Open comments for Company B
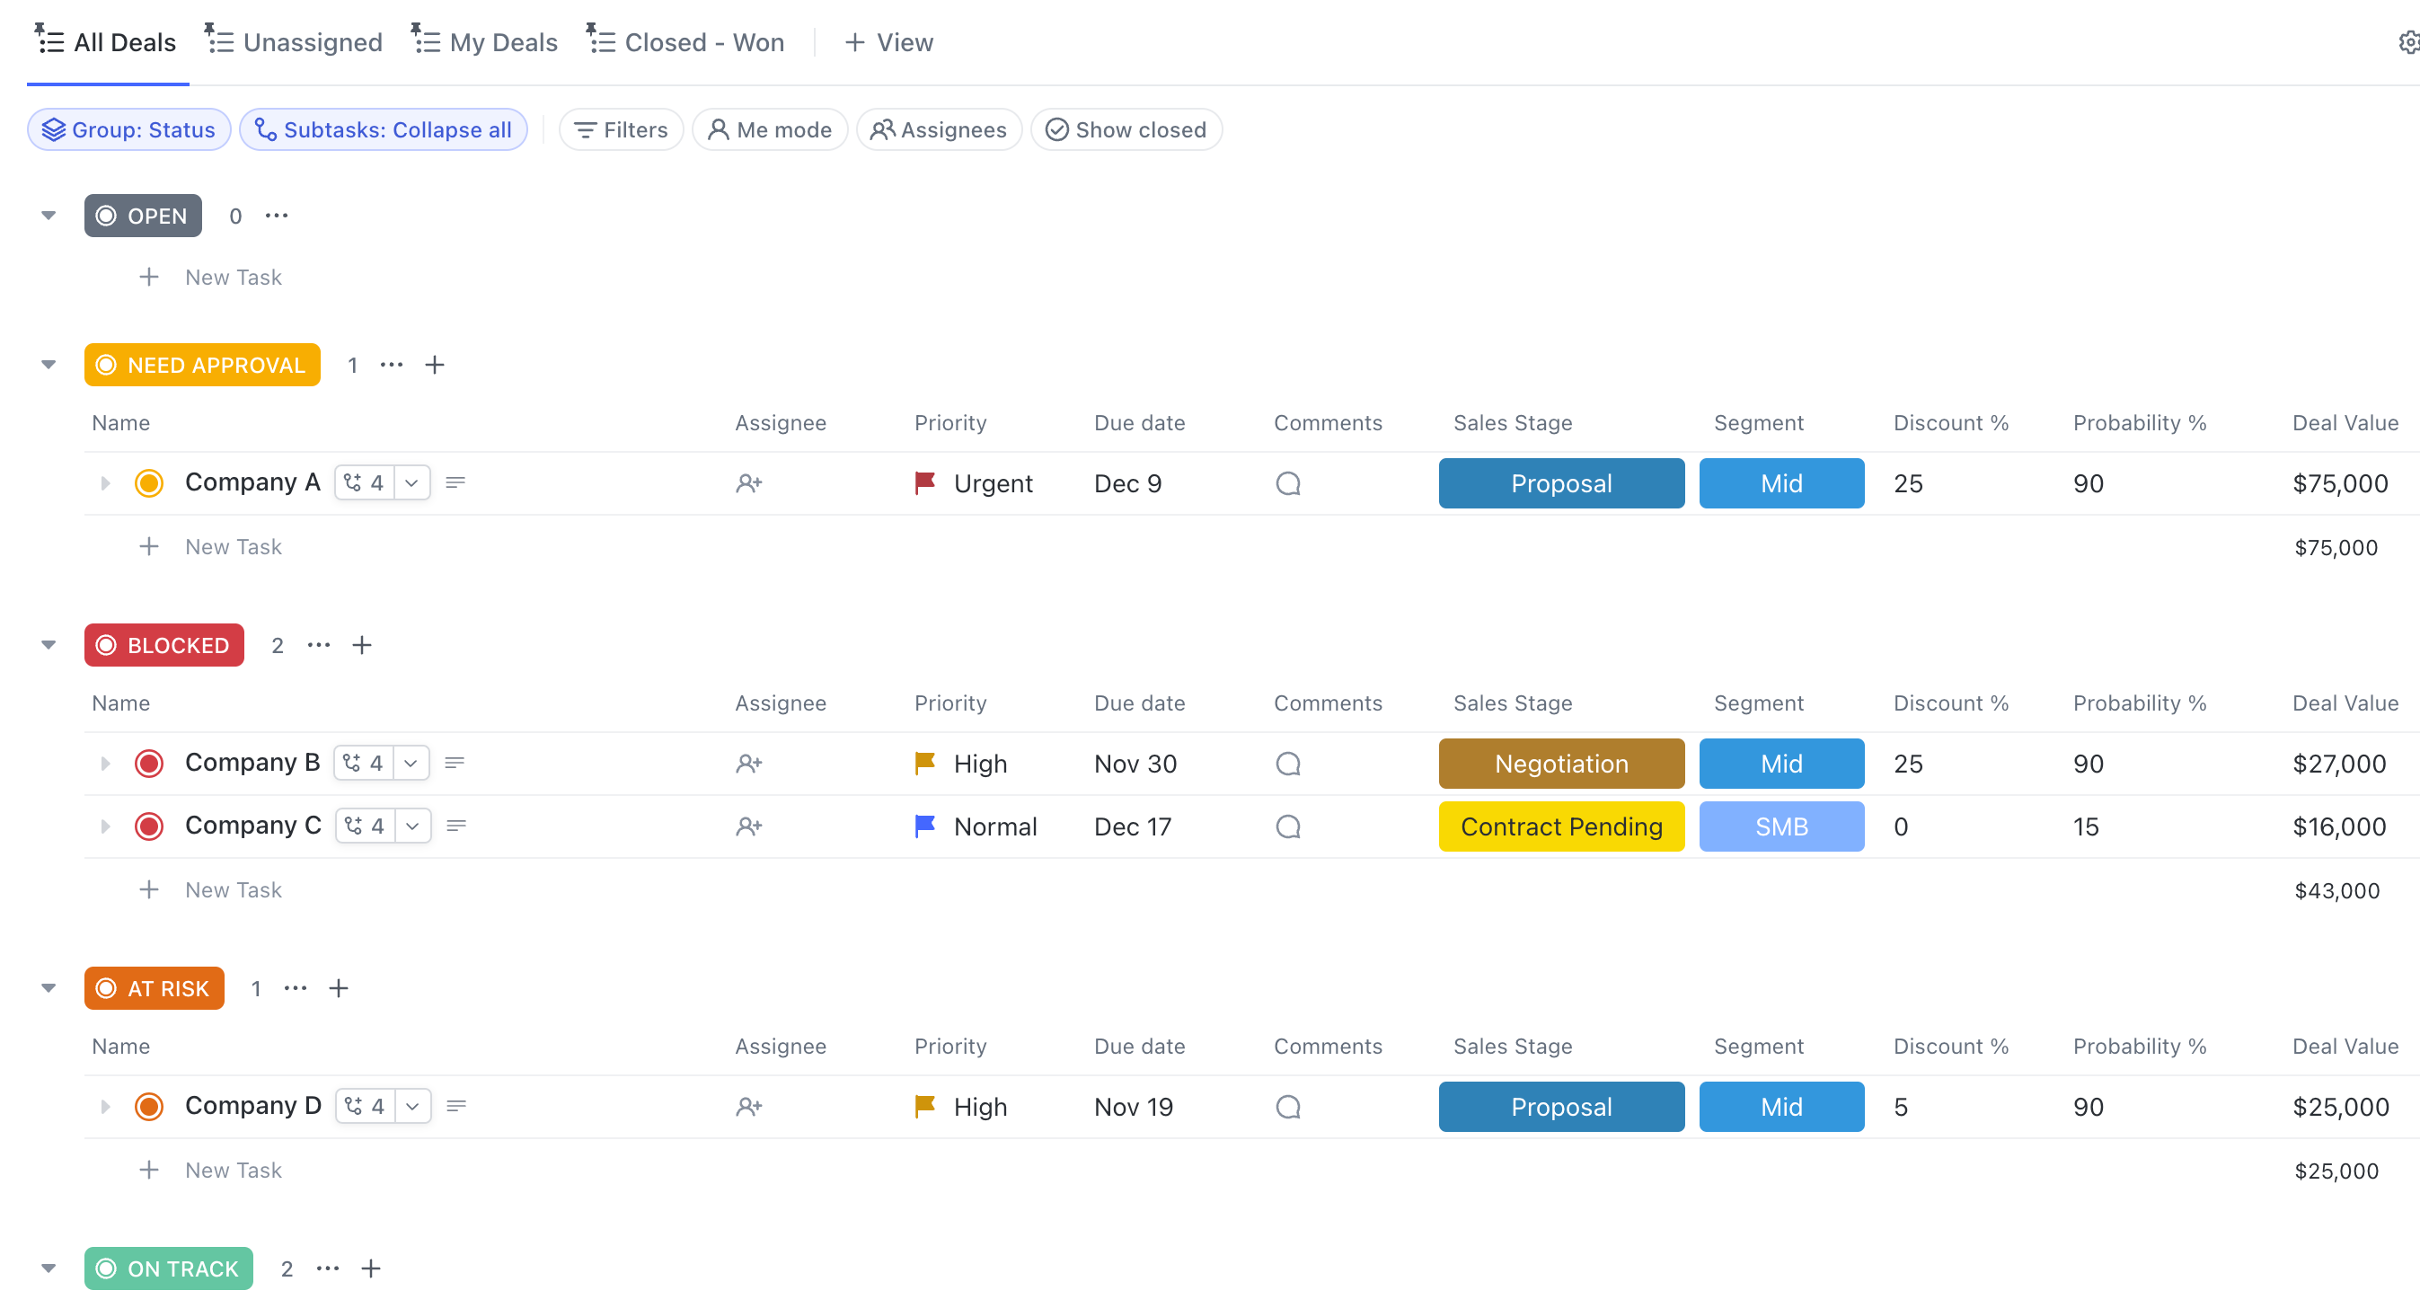Screen dimensions: 2420x1308 point(1288,763)
